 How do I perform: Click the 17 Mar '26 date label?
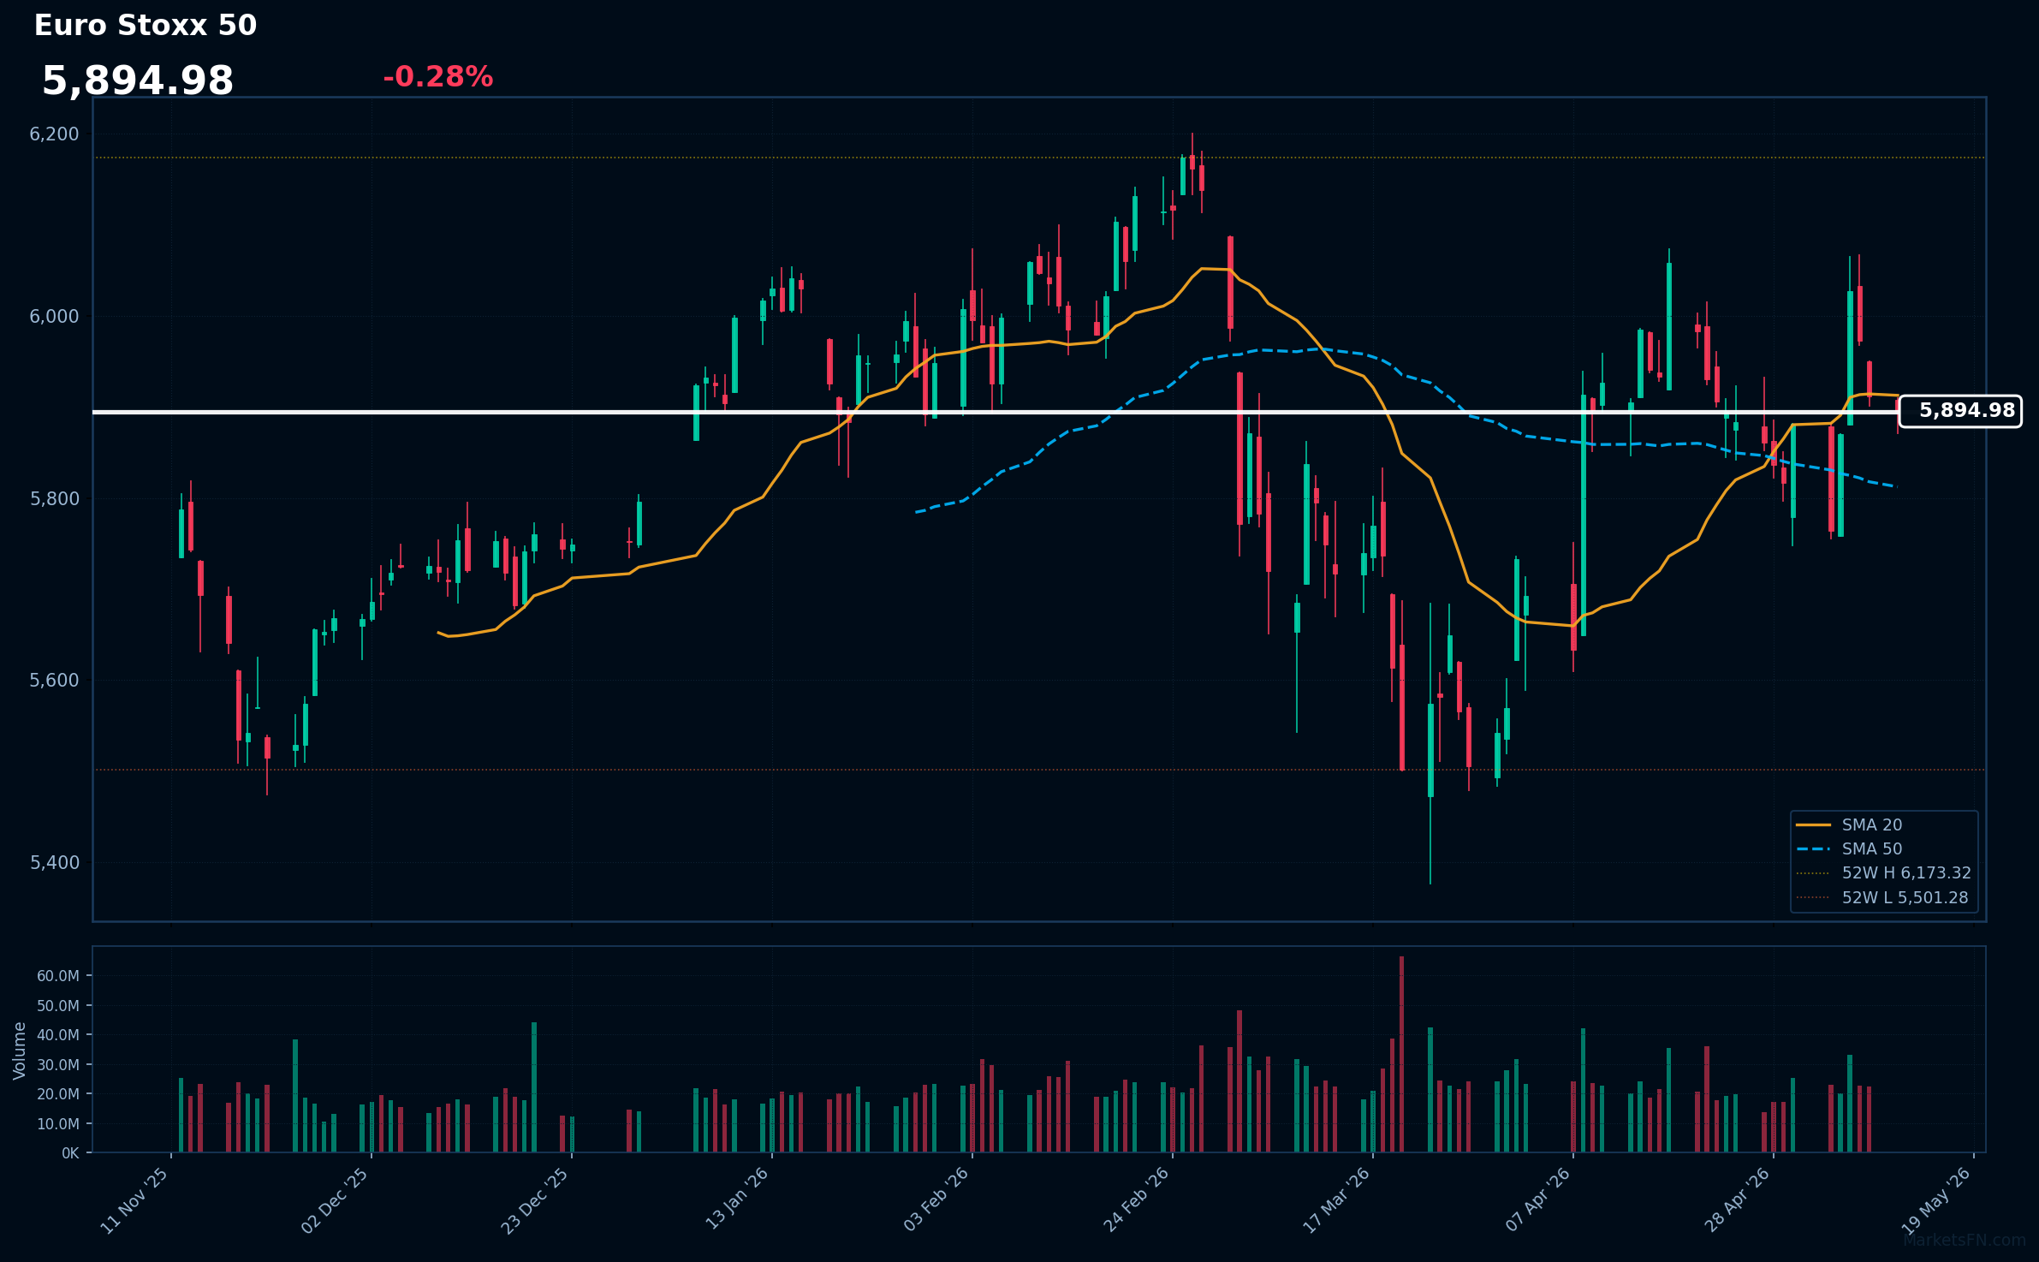1336,1200
